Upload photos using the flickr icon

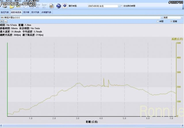(x=38, y=6)
